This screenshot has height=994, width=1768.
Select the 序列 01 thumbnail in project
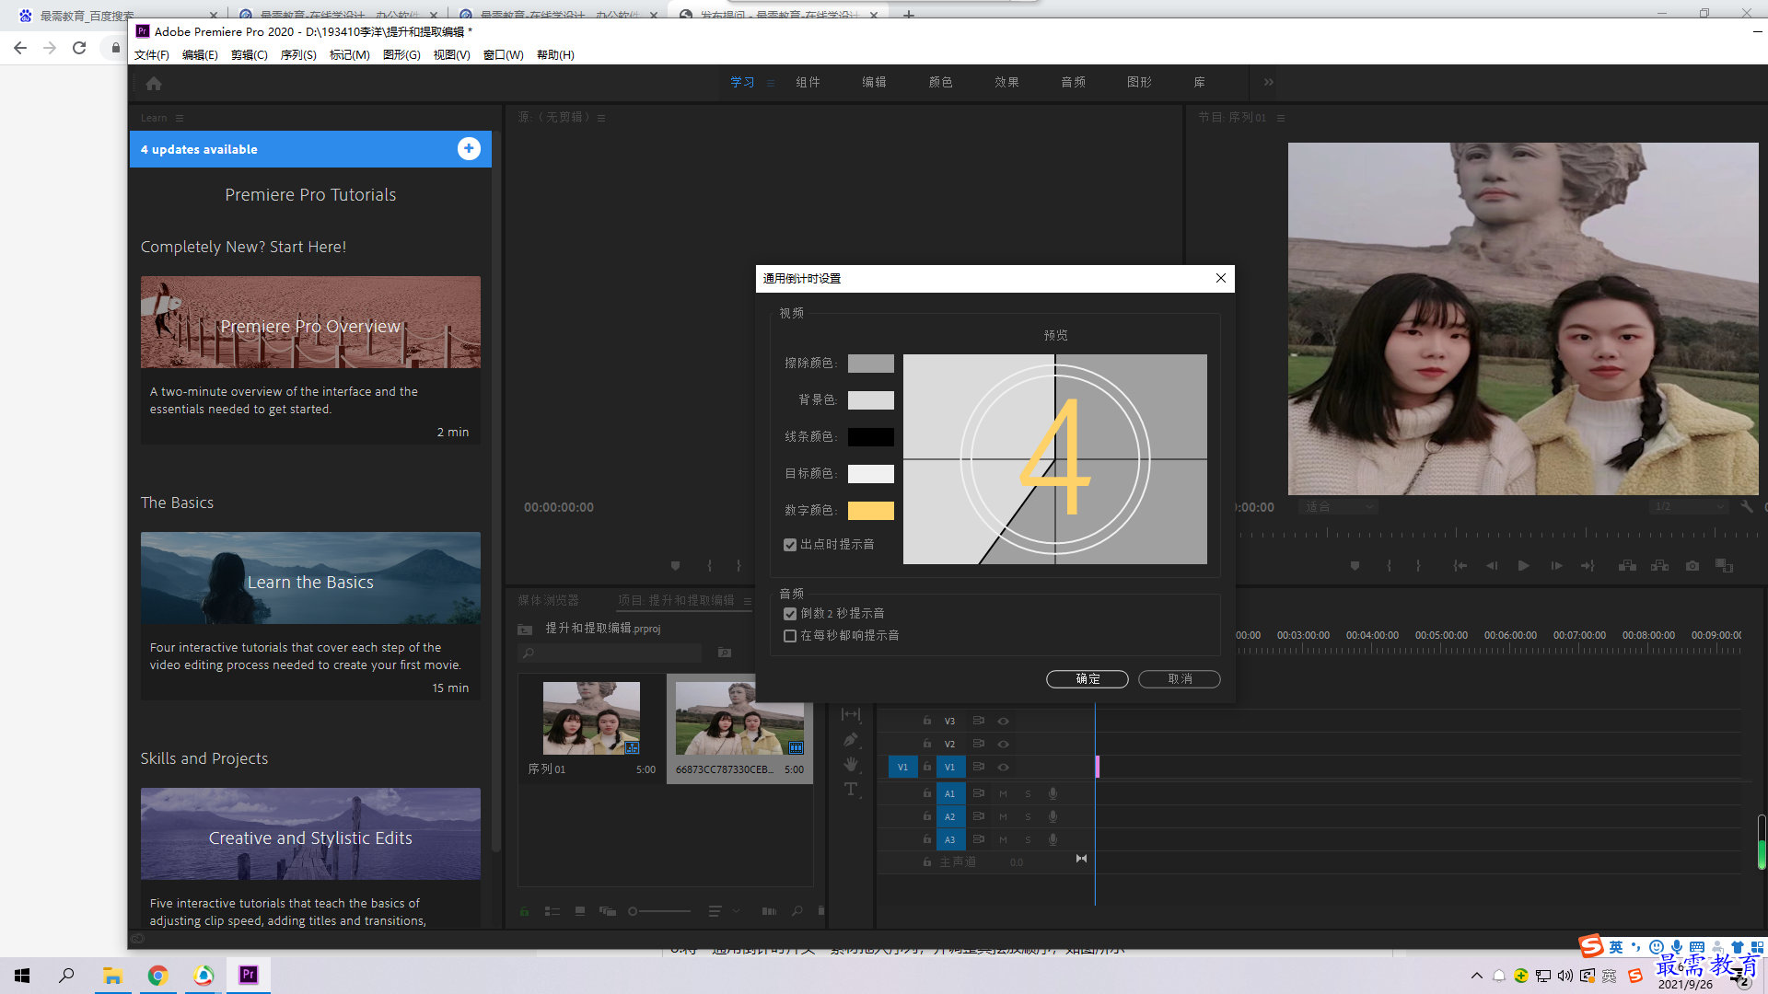click(591, 718)
